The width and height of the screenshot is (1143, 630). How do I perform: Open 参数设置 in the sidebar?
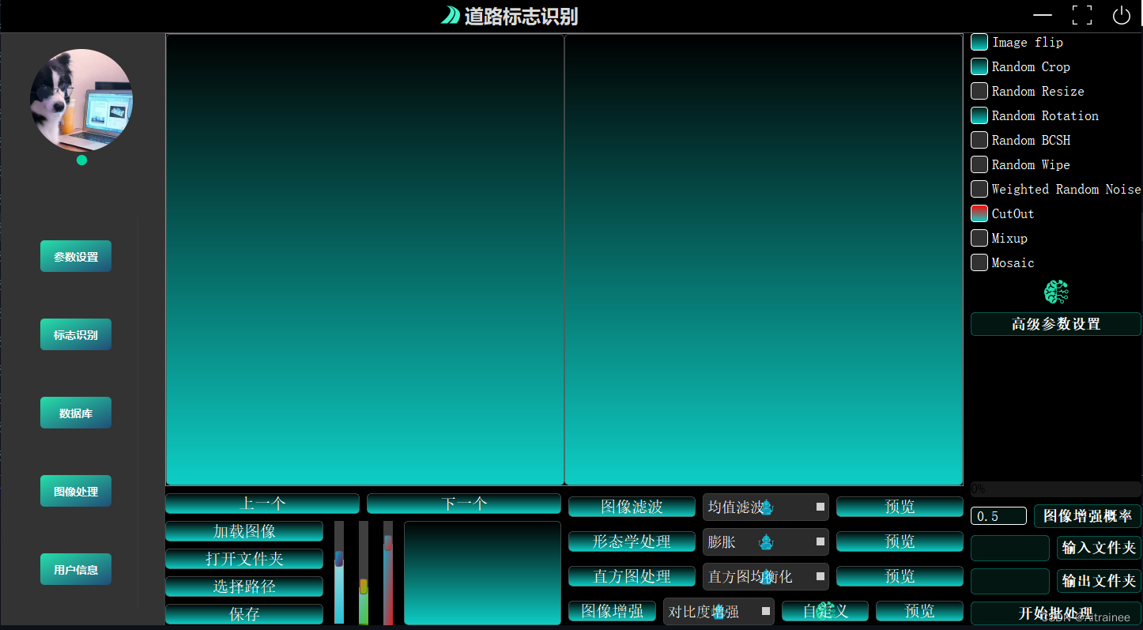click(76, 256)
